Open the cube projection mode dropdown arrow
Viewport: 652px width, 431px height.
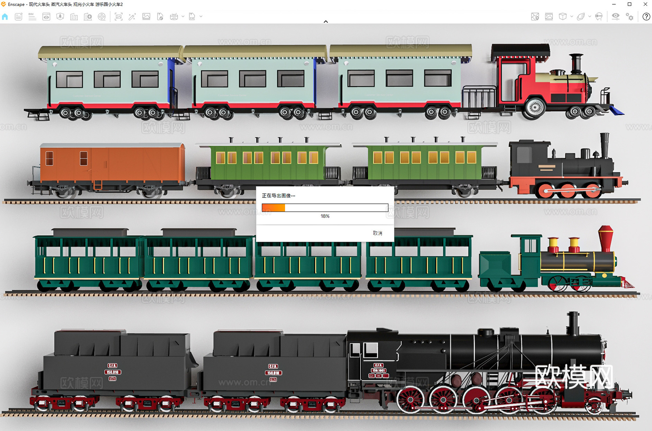tap(572, 17)
